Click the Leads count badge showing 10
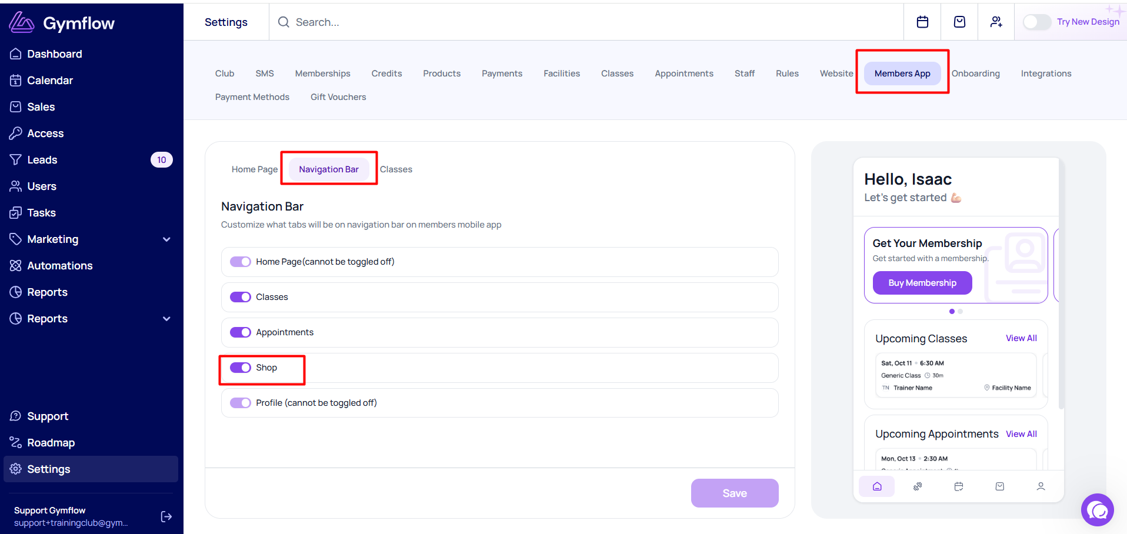 click(162, 160)
